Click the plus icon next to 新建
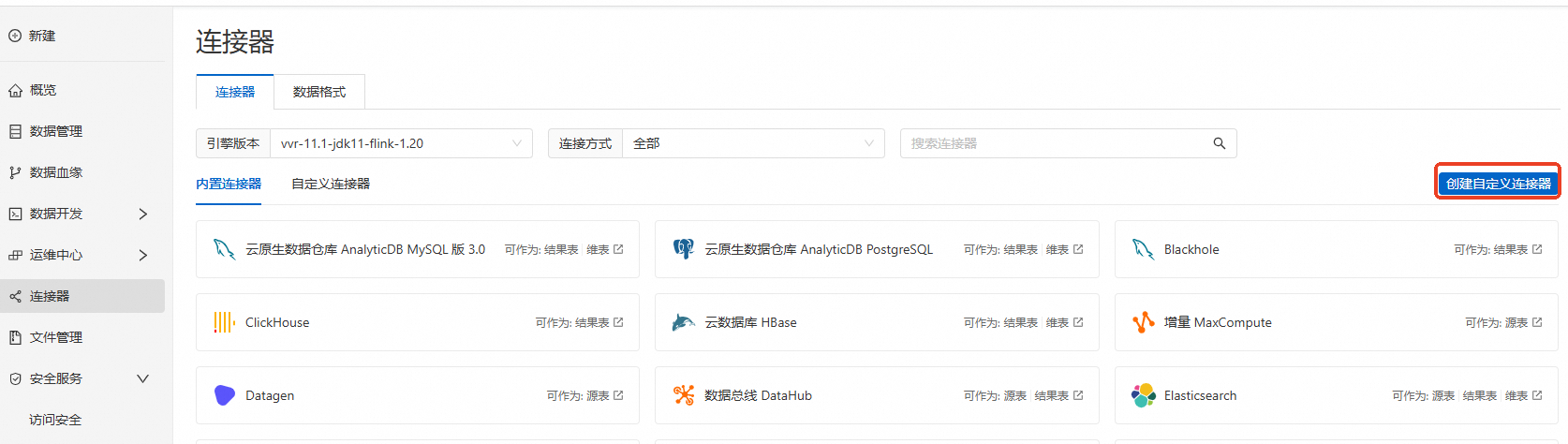Screen dimensions: 1568x444 [15, 36]
